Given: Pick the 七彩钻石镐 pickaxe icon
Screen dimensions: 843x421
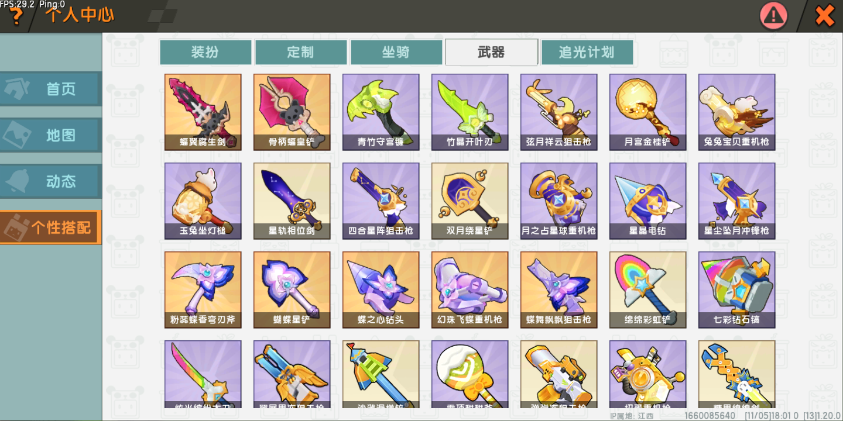Looking at the screenshot, I should click(736, 290).
